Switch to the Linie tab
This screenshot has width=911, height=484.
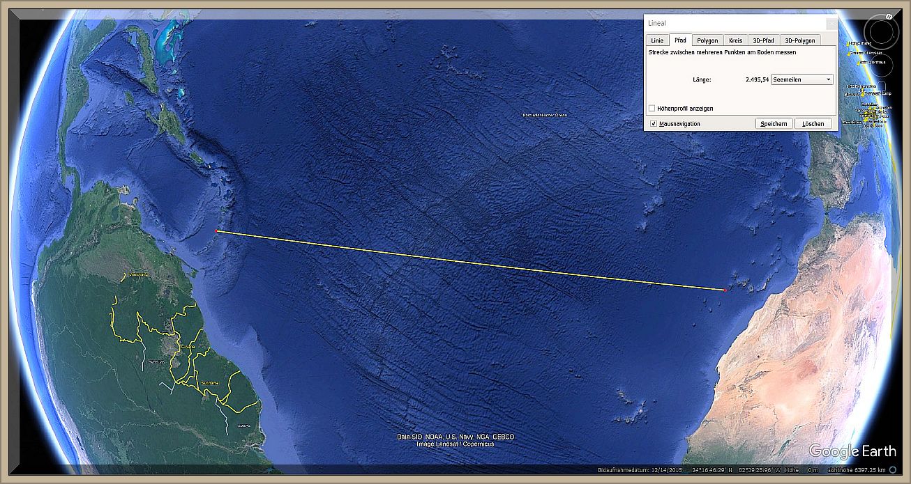pos(657,40)
